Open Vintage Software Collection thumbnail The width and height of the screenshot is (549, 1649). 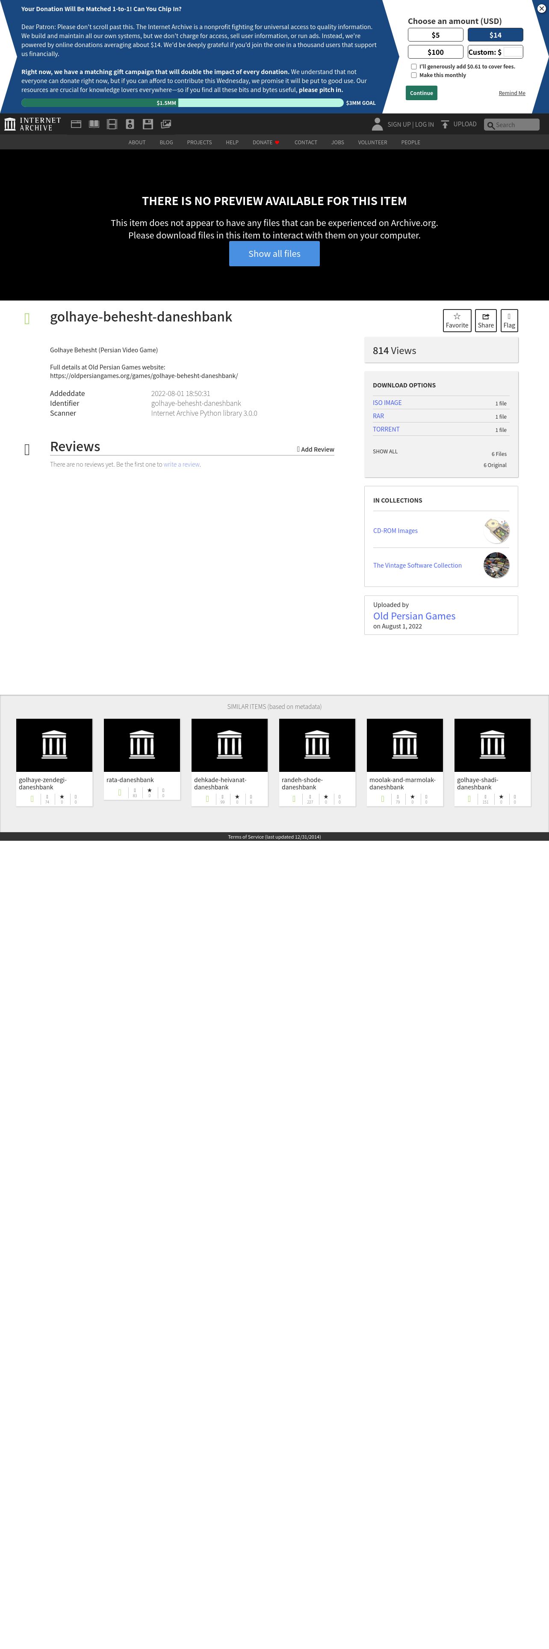pos(496,565)
